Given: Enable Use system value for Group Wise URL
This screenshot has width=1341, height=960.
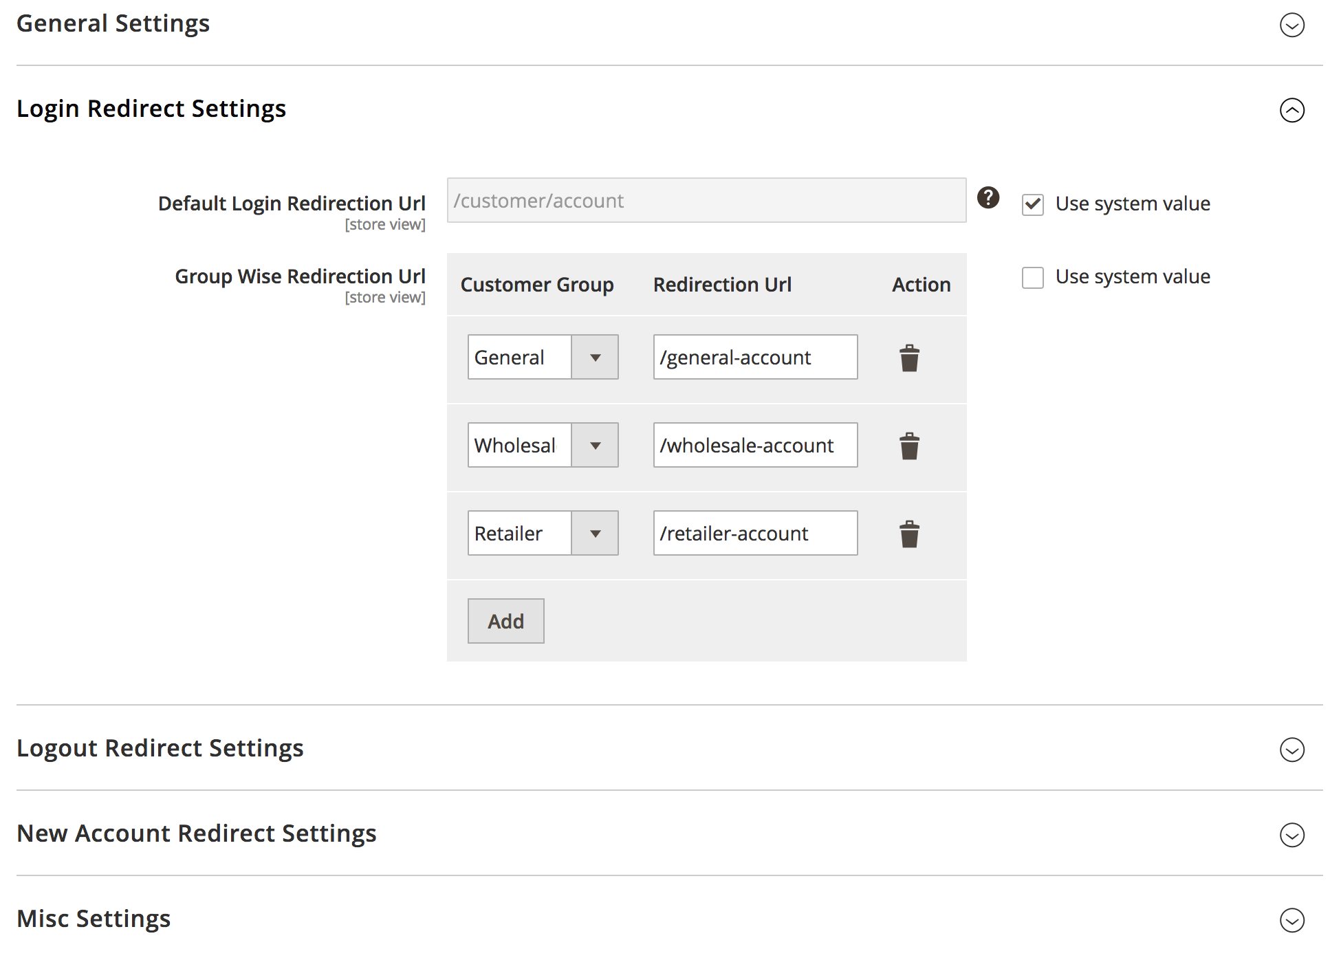Looking at the screenshot, I should click(x=1032, y=275).
